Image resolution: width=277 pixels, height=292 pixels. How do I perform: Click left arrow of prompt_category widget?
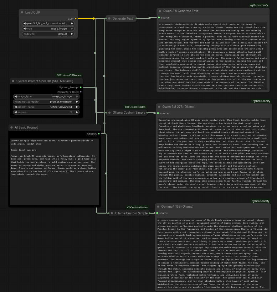pyautogui.click(x=15, y=102)
